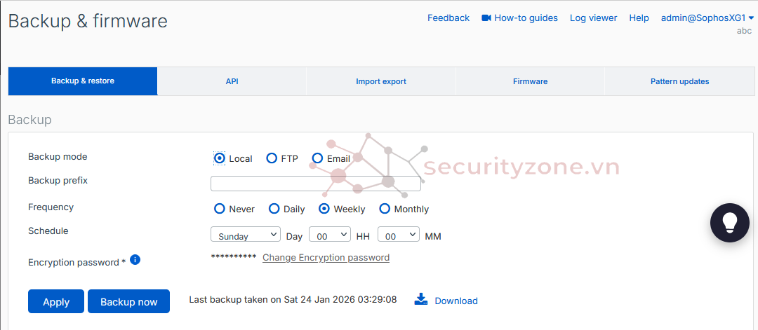Set frequency to Never
Viewport: 758px width, 330px height.
tap(220, 209)
